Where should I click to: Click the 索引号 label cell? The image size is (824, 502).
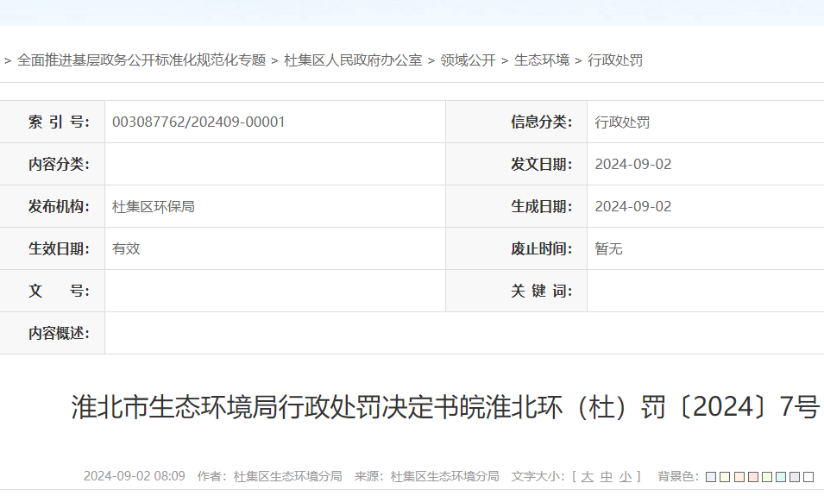(x=52, y=122)
